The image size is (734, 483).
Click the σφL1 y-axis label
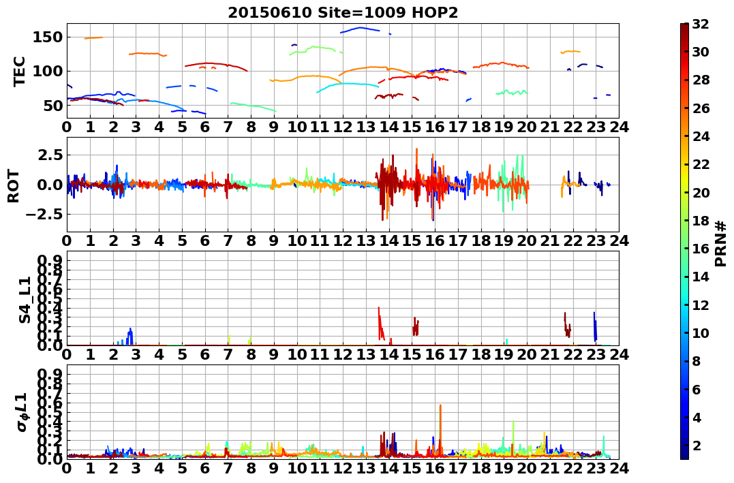22,412
